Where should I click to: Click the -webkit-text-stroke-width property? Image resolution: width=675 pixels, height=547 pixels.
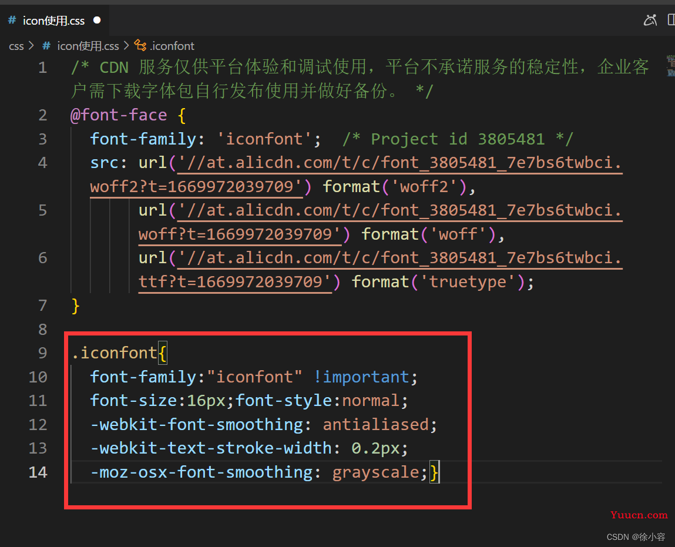(211, 448)
